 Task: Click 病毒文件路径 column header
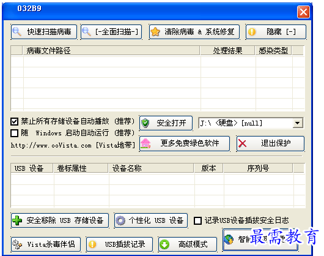click(x=111, y=50)
